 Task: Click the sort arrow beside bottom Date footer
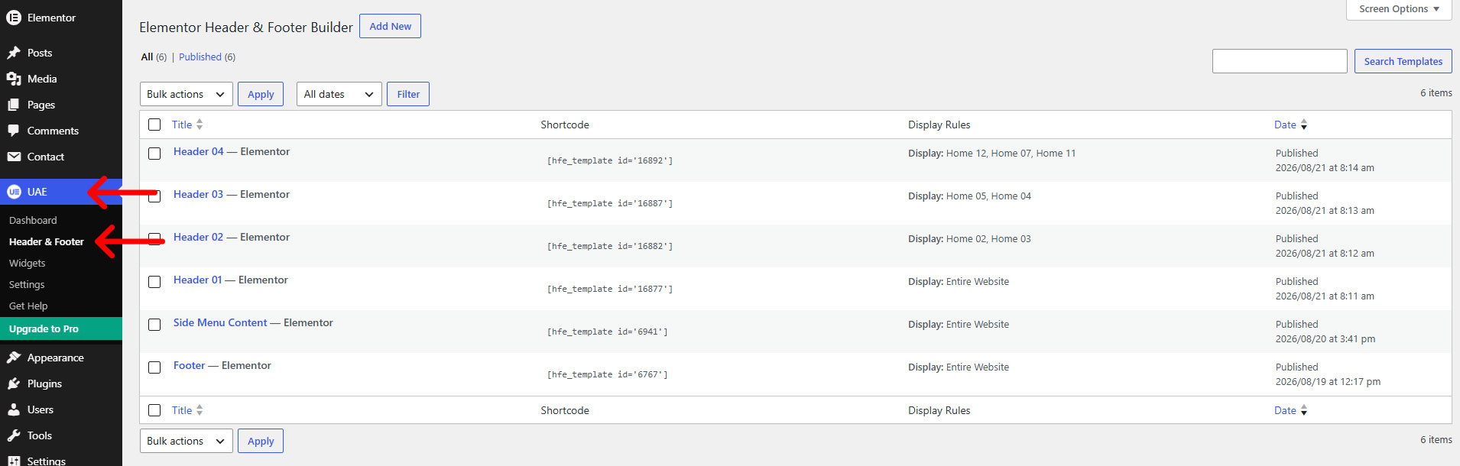1304,410
